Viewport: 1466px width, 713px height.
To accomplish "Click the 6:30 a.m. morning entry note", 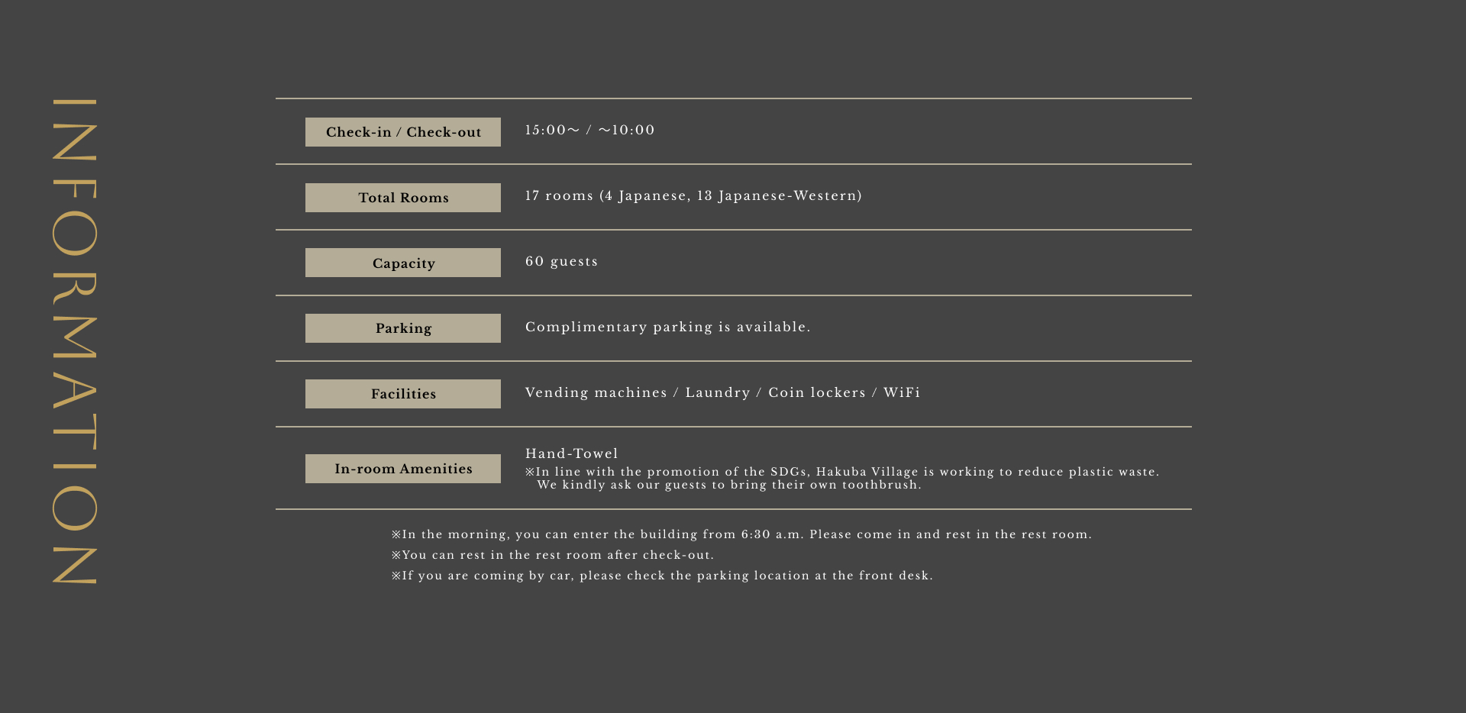I will [741, 534].
